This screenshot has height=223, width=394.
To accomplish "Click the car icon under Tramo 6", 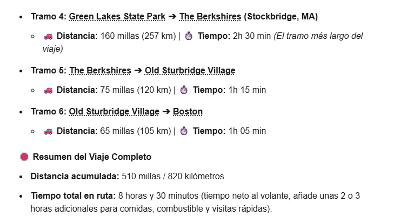I will click(x=48, y=131).
